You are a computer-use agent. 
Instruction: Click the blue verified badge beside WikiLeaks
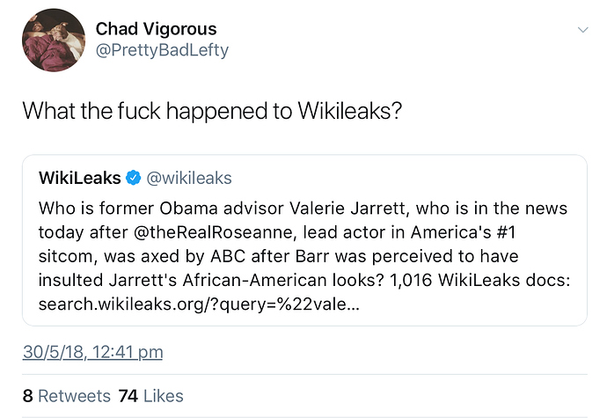coord(134,178)
